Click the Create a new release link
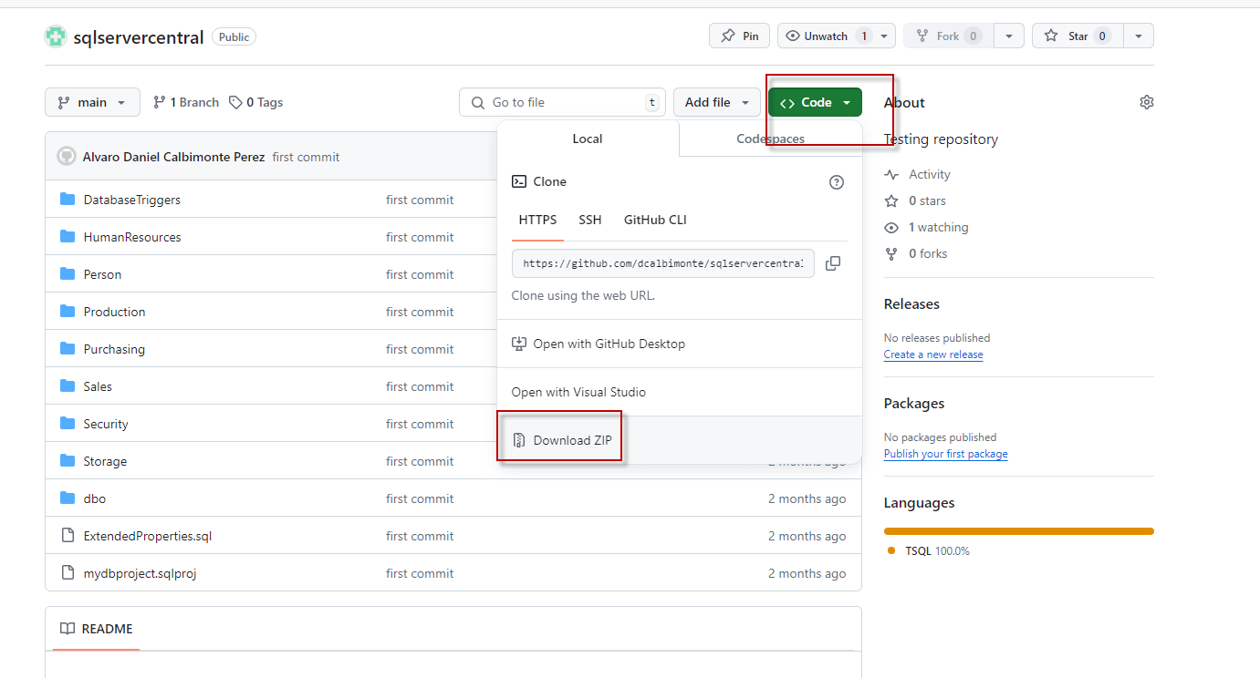1260x678 pixels. pos(932,354)
